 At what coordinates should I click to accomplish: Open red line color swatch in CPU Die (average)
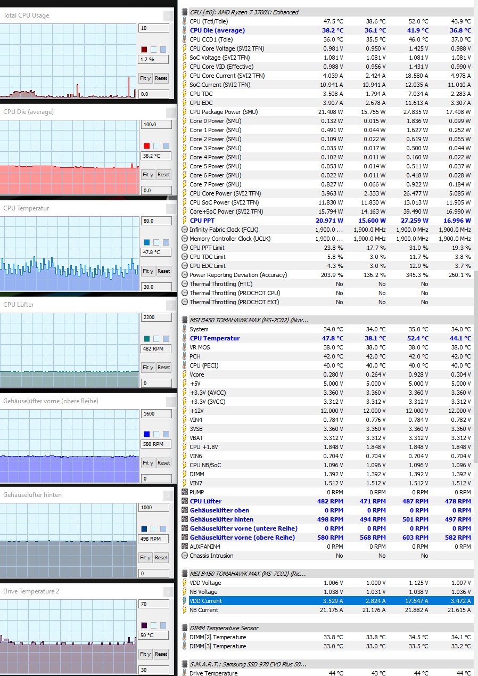pyautogui.click(x=147, y=146)
